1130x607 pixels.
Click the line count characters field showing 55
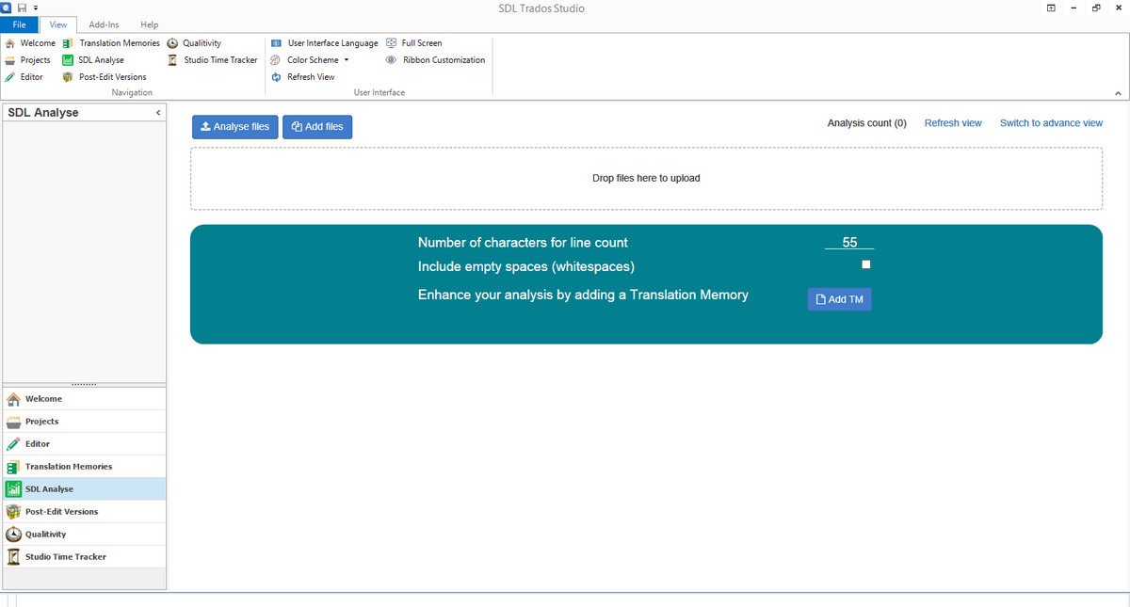(849, 242)
